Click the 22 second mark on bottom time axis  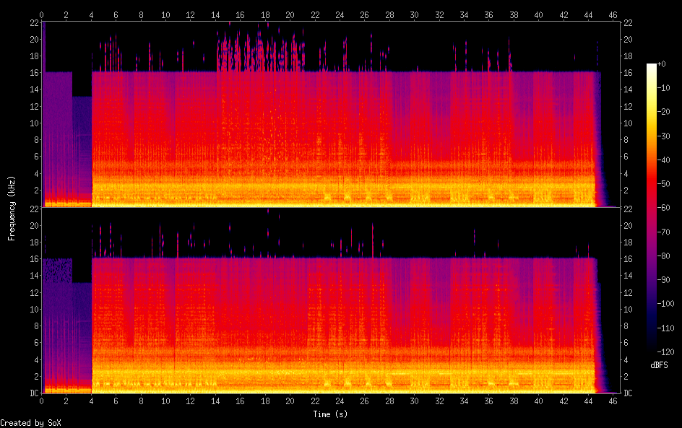[315, 401]
